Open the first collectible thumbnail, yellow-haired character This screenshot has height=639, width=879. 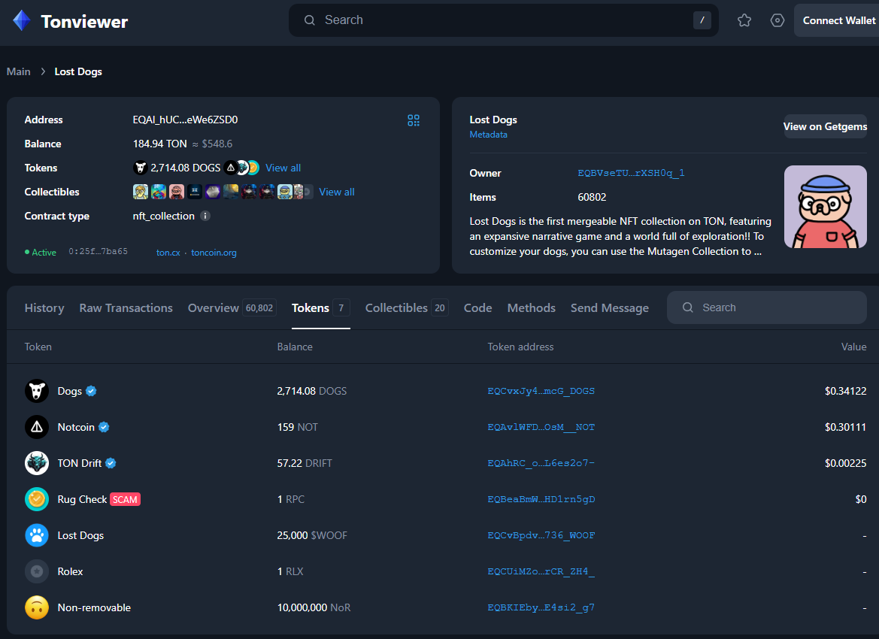pos(141,192)
